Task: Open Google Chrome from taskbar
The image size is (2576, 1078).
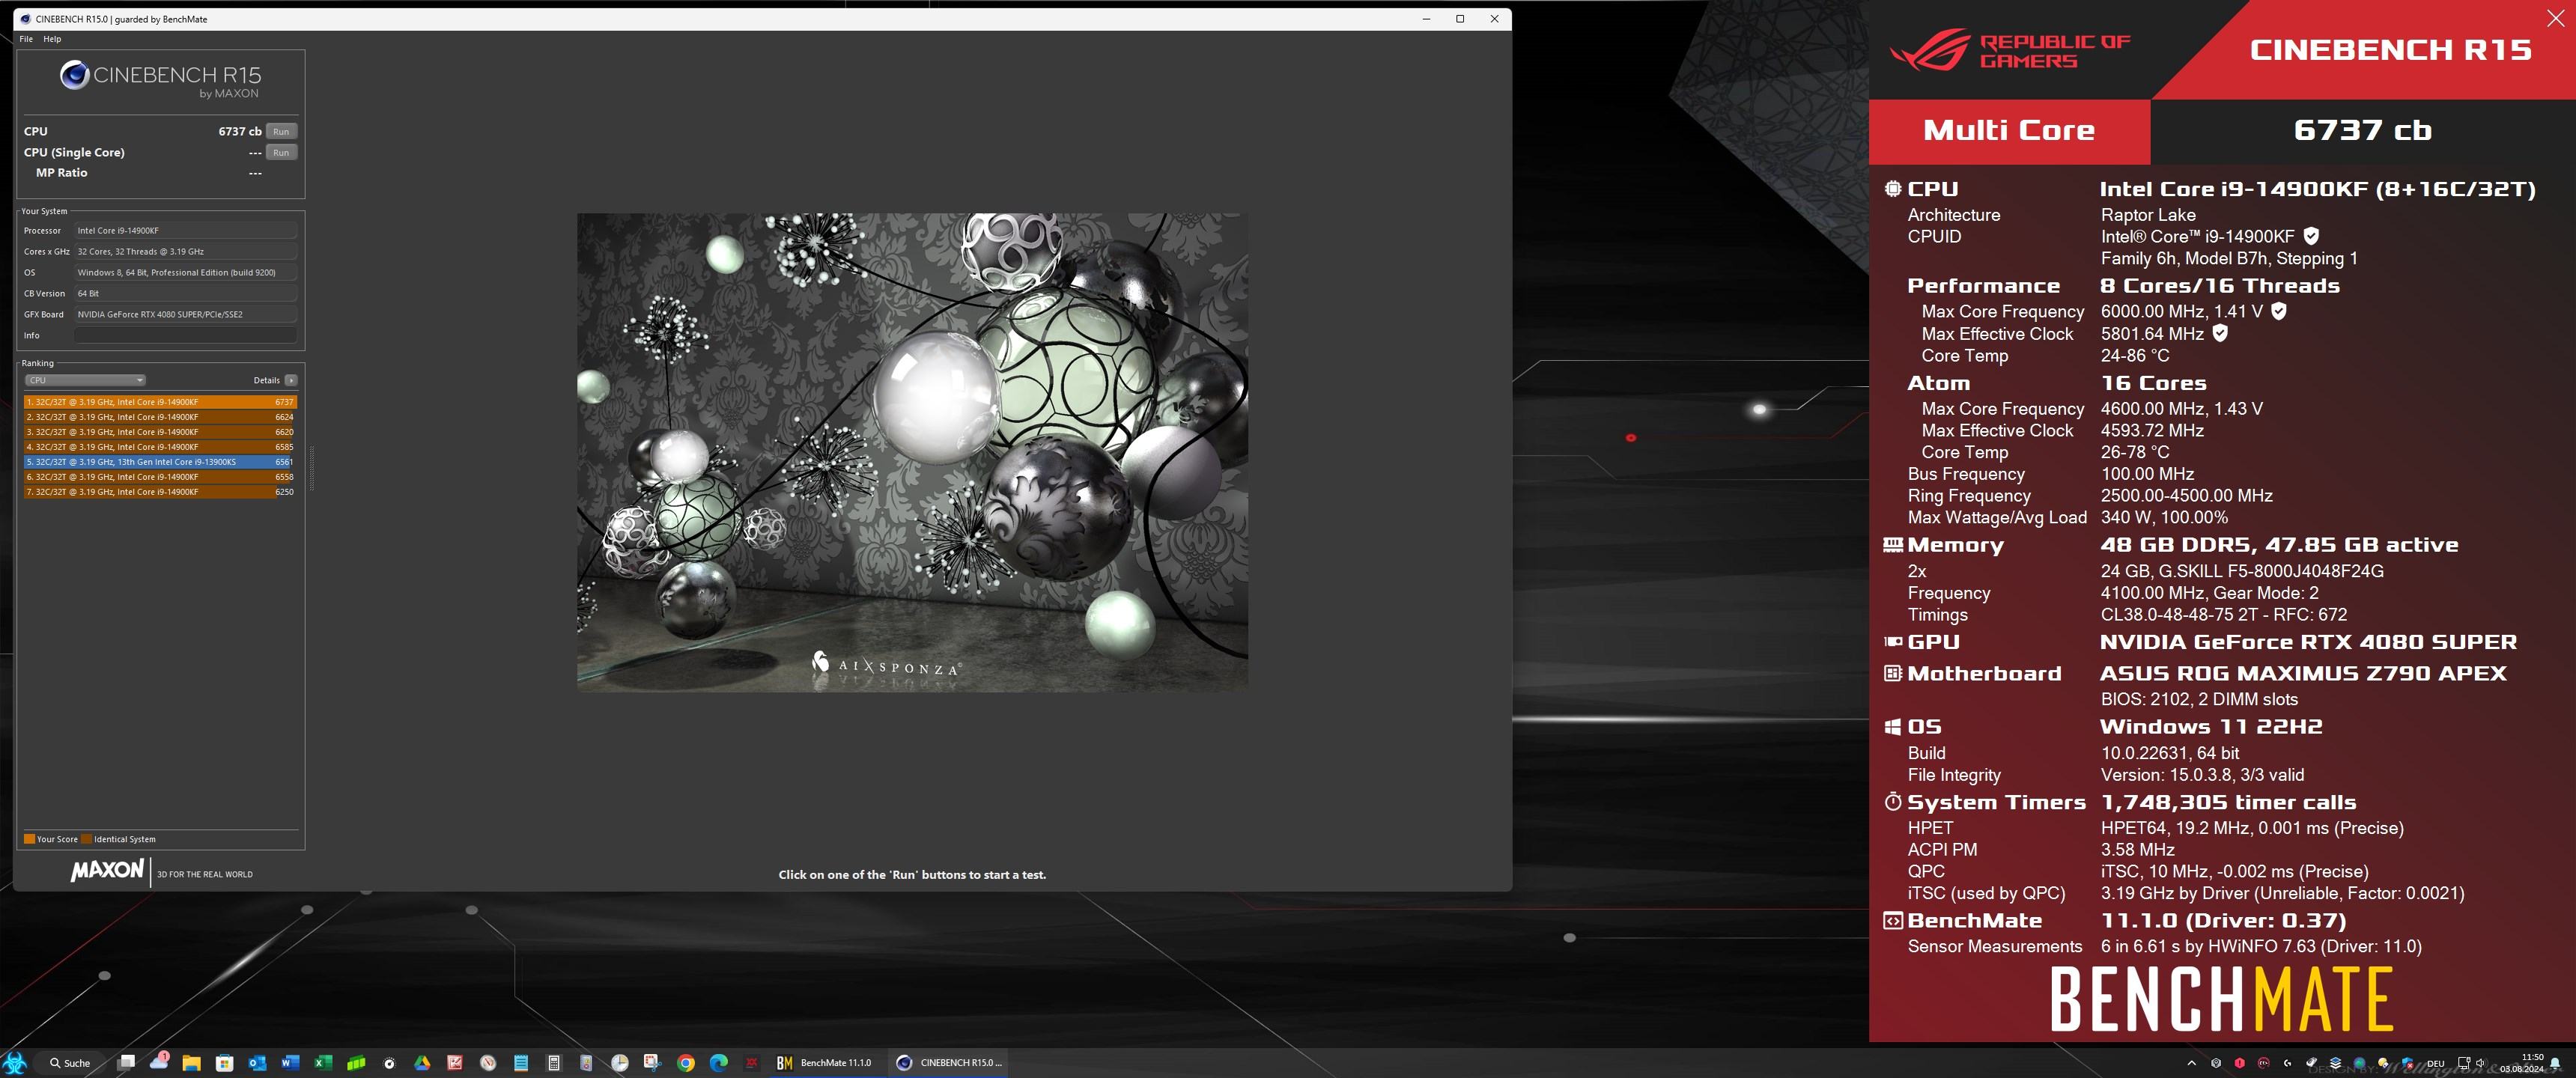Action: (x=686, y=1063)
